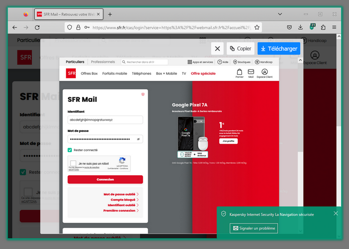Click the Mot de passe field
This screenshot has width=349, height=249.
click(105, 139)
